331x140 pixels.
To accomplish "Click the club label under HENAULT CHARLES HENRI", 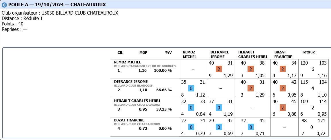I will point(137,105).
